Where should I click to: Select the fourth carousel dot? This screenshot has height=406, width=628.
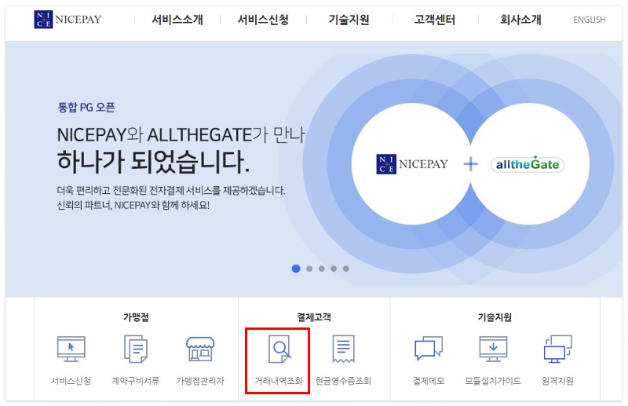pos(334,269)
